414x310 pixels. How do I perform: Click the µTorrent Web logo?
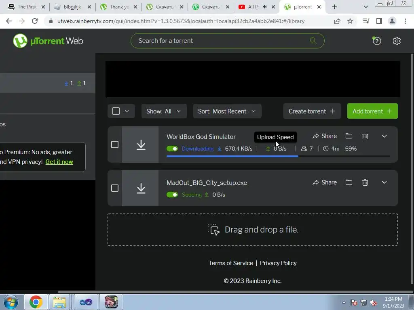tap(48, 41)
